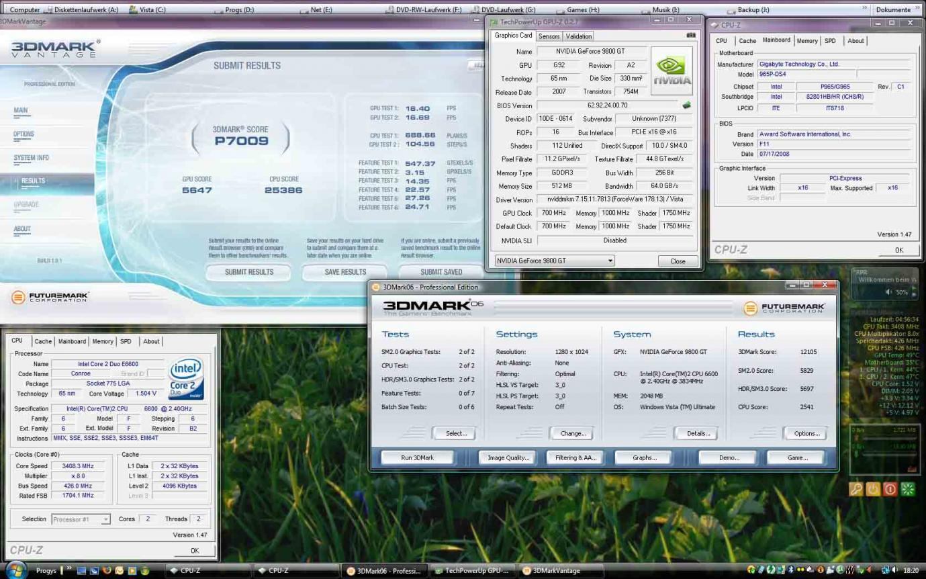This screenshot has width=926, height=579.
Task: Click the Core Speed value 3408.3 MHz
Action: pos(77,465)
